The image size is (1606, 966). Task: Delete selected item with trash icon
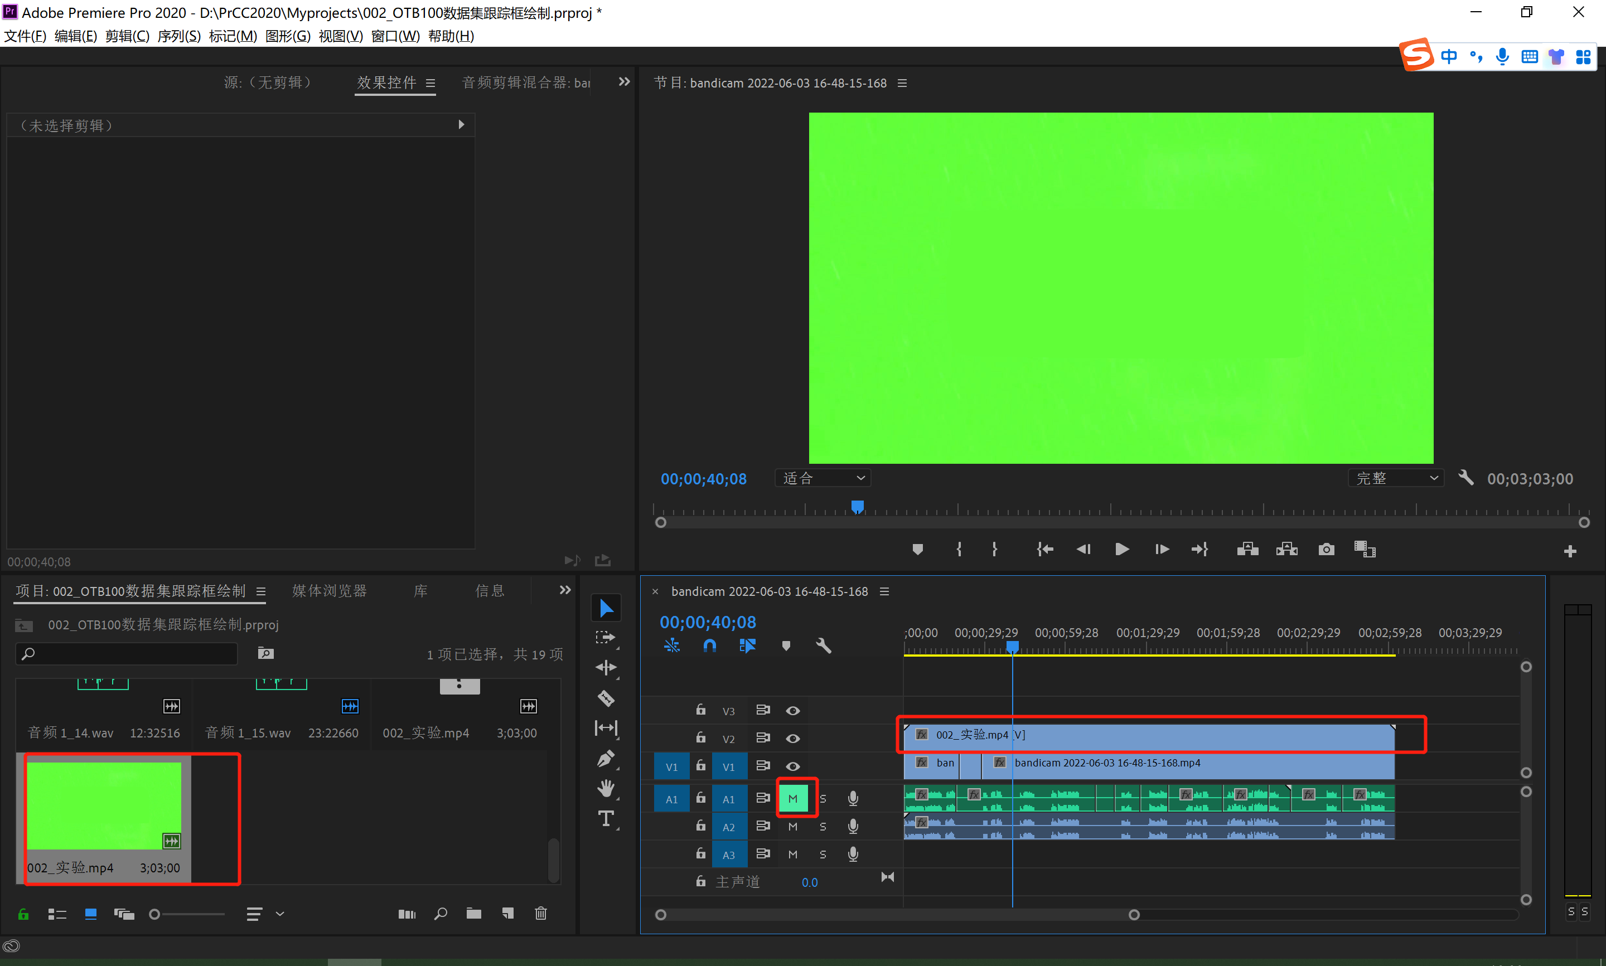pyautogui.click(x=541, y=914)
